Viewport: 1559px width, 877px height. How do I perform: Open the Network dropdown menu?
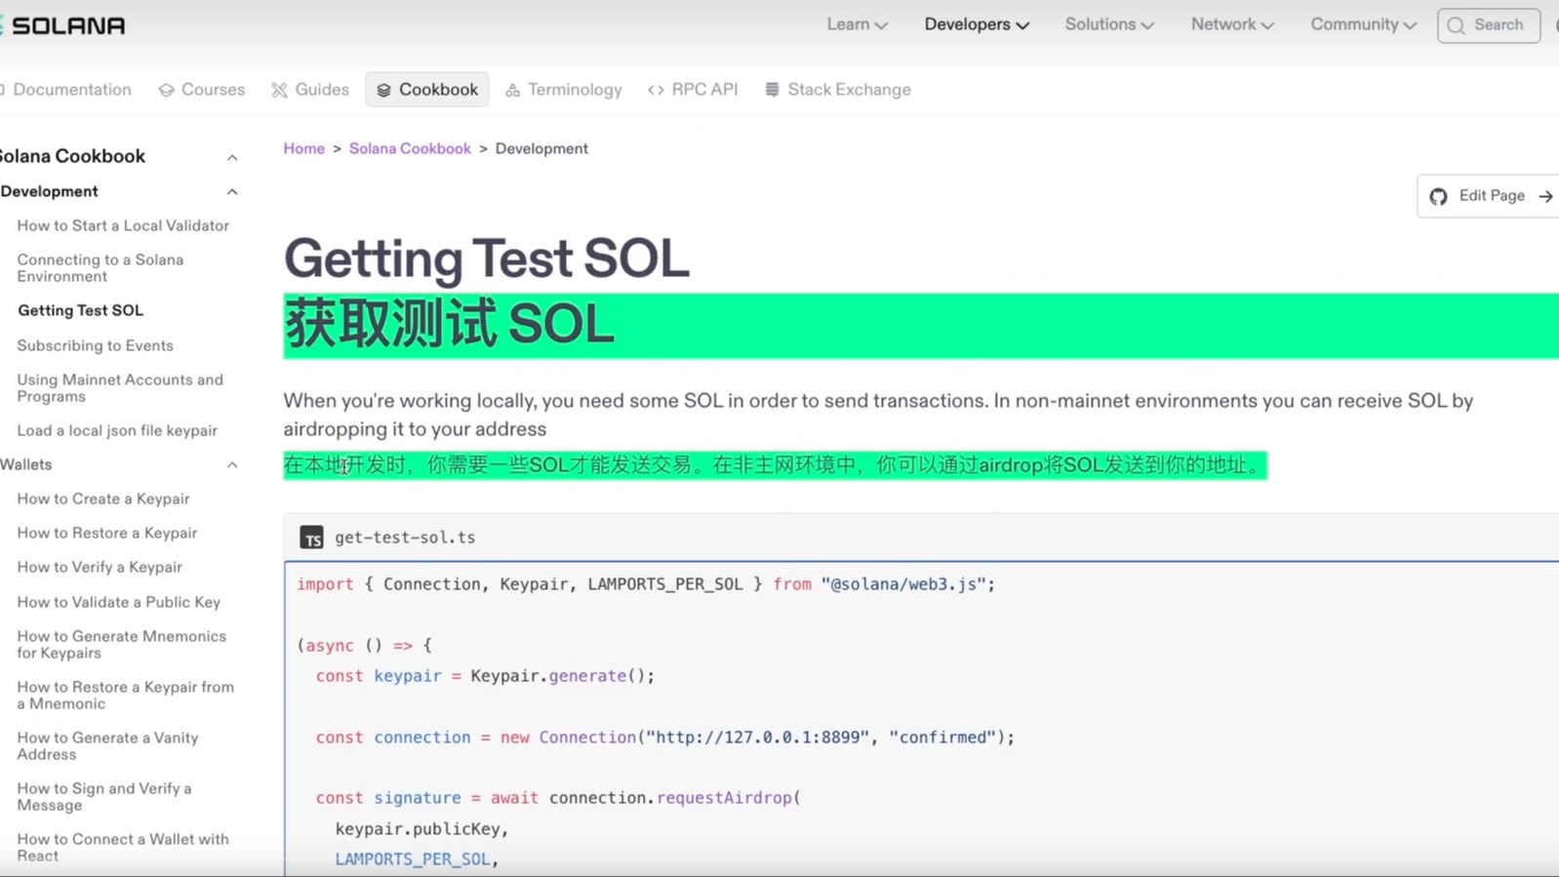1232,24
